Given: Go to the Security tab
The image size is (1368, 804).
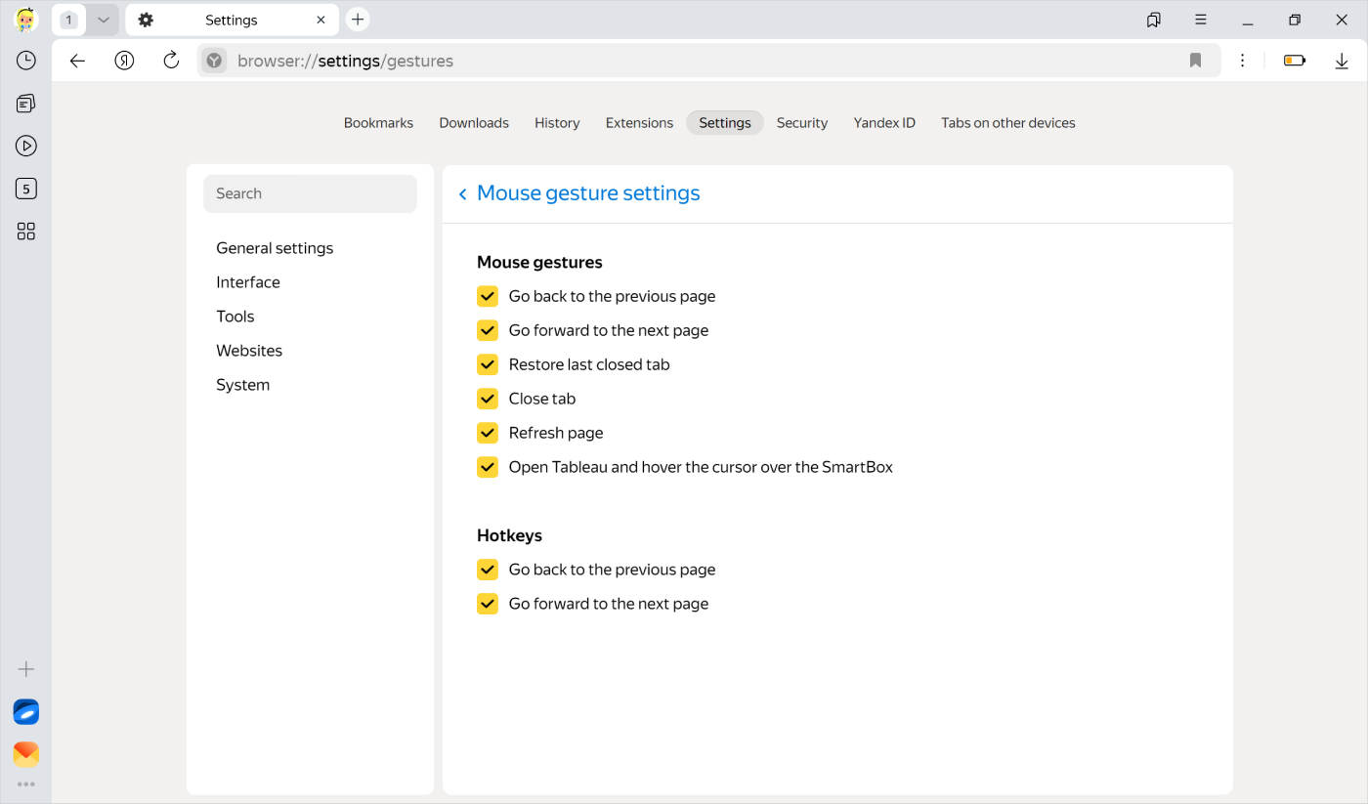Looking at the screenshot, I should point(801,123).
